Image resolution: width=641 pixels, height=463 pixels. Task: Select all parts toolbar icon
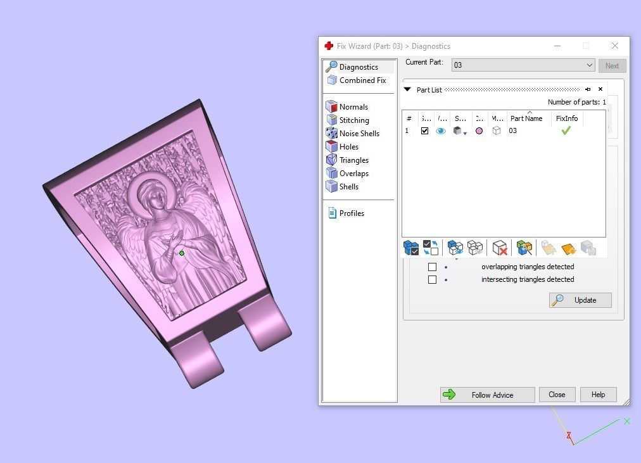pyautogui.click(x=411, y=248)
